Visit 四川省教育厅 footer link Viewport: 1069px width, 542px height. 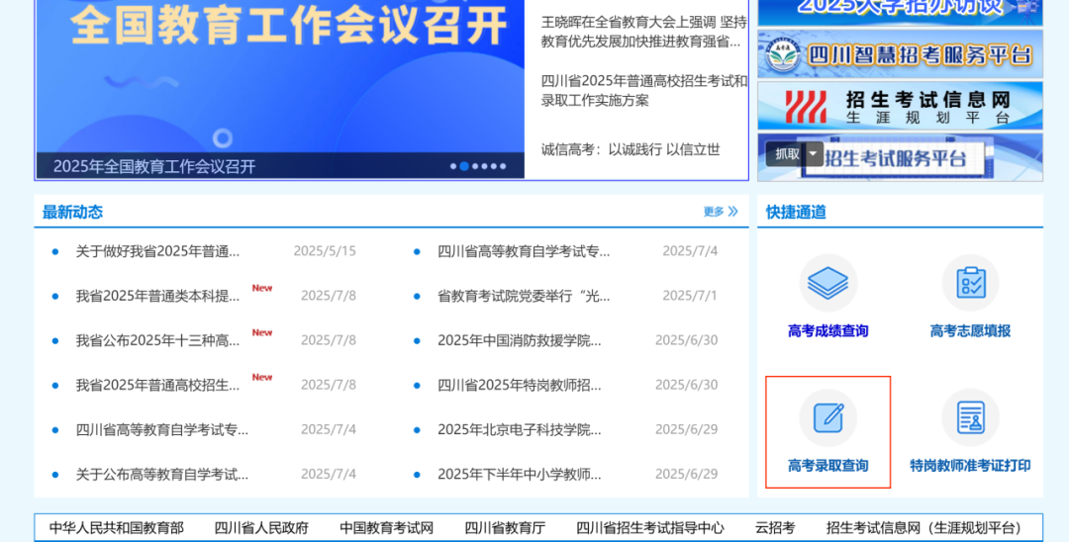click(x=505, y=528)
